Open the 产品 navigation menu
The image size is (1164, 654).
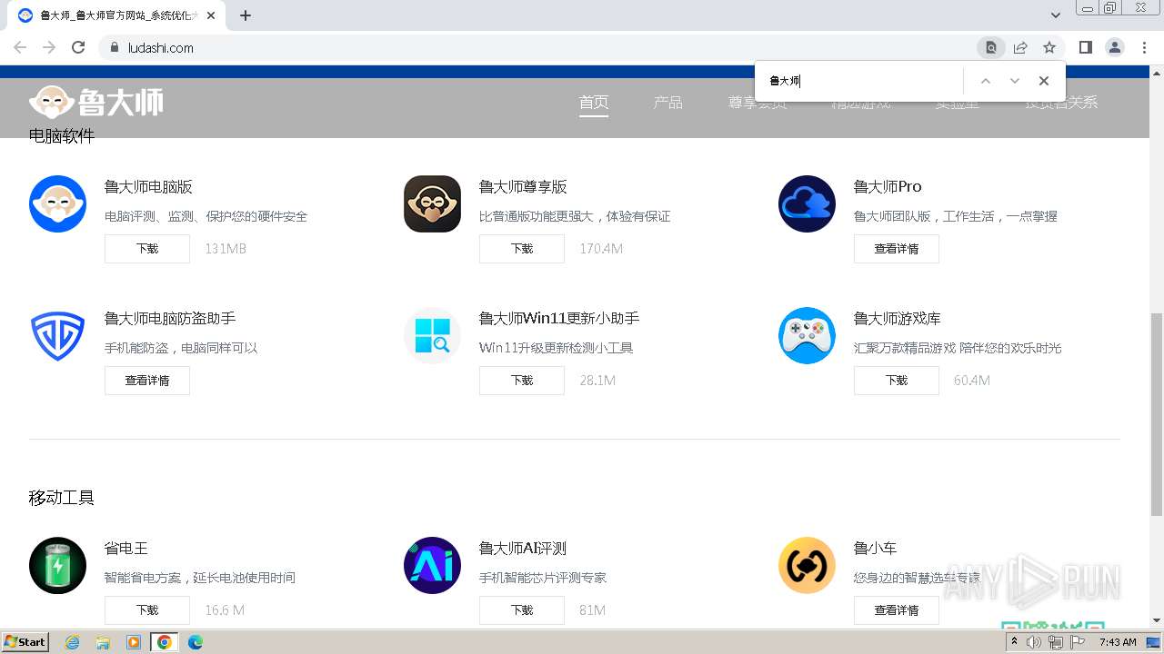(x=667, y=103)
